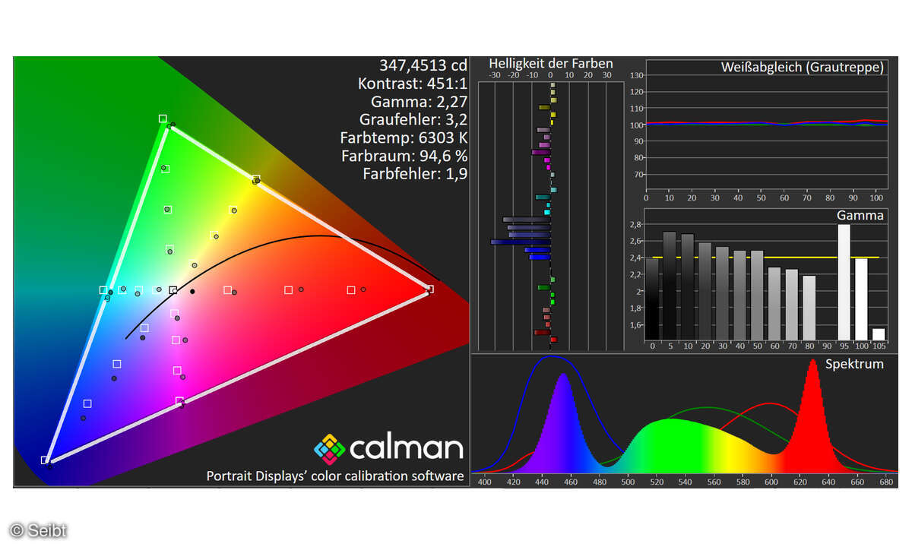Click the longest blue bar in Helligkeit chart
The height and width of the screenshot is (547, 912).
click(x=520, y=242)
